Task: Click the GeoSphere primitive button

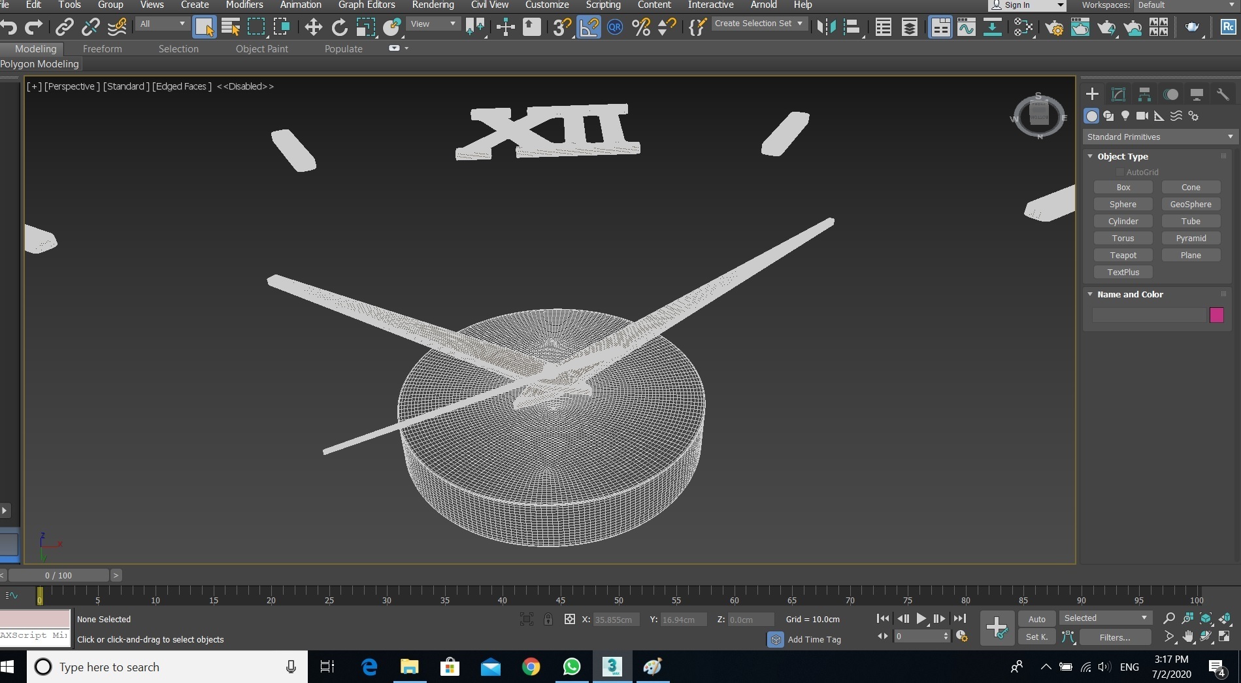Action: (1190, 205)
